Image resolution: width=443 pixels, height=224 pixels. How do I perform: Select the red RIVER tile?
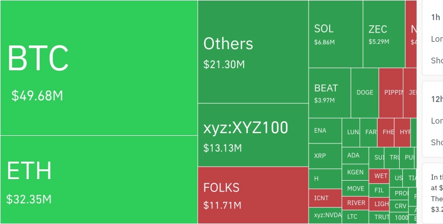point(356,203)
